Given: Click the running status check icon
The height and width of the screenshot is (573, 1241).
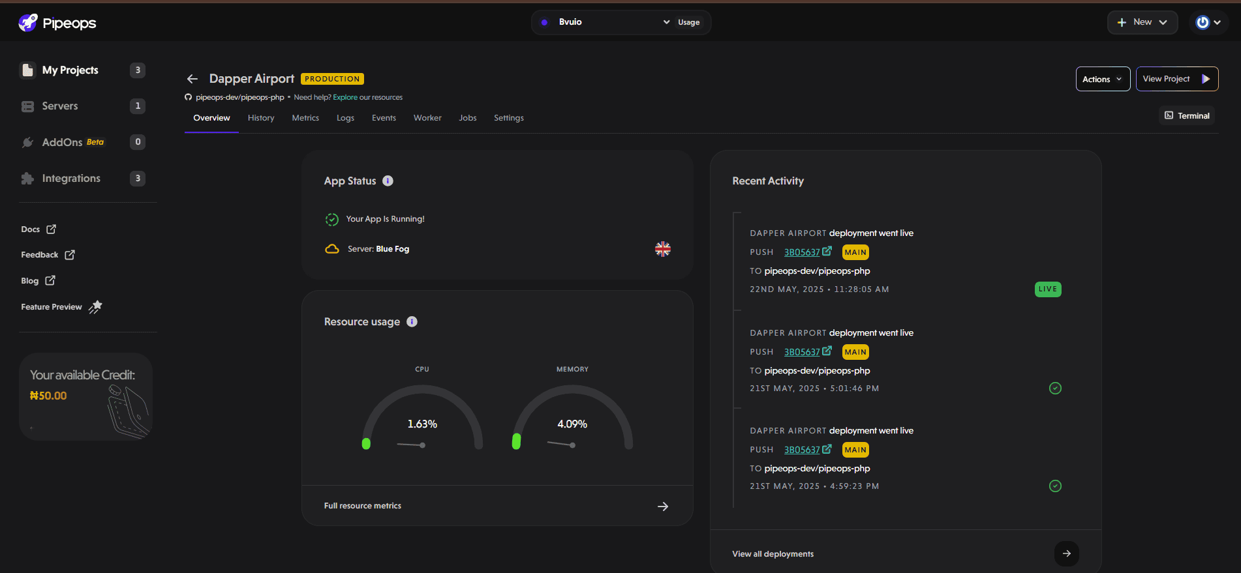Looking at the screenshot, I should [x=332, y=220].
